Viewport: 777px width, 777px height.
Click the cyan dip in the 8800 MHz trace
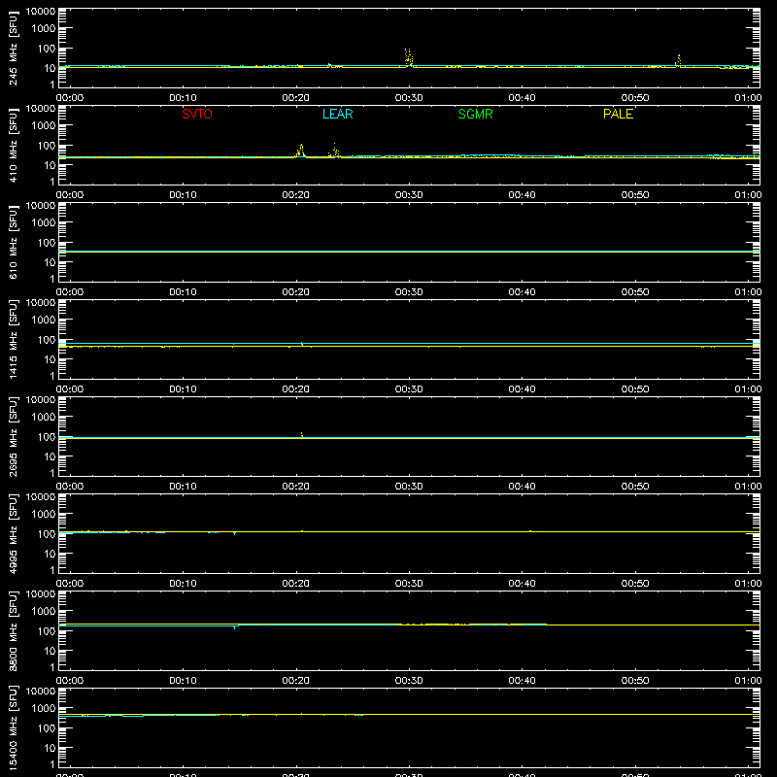pyautogui.click(x=234, y=627)
